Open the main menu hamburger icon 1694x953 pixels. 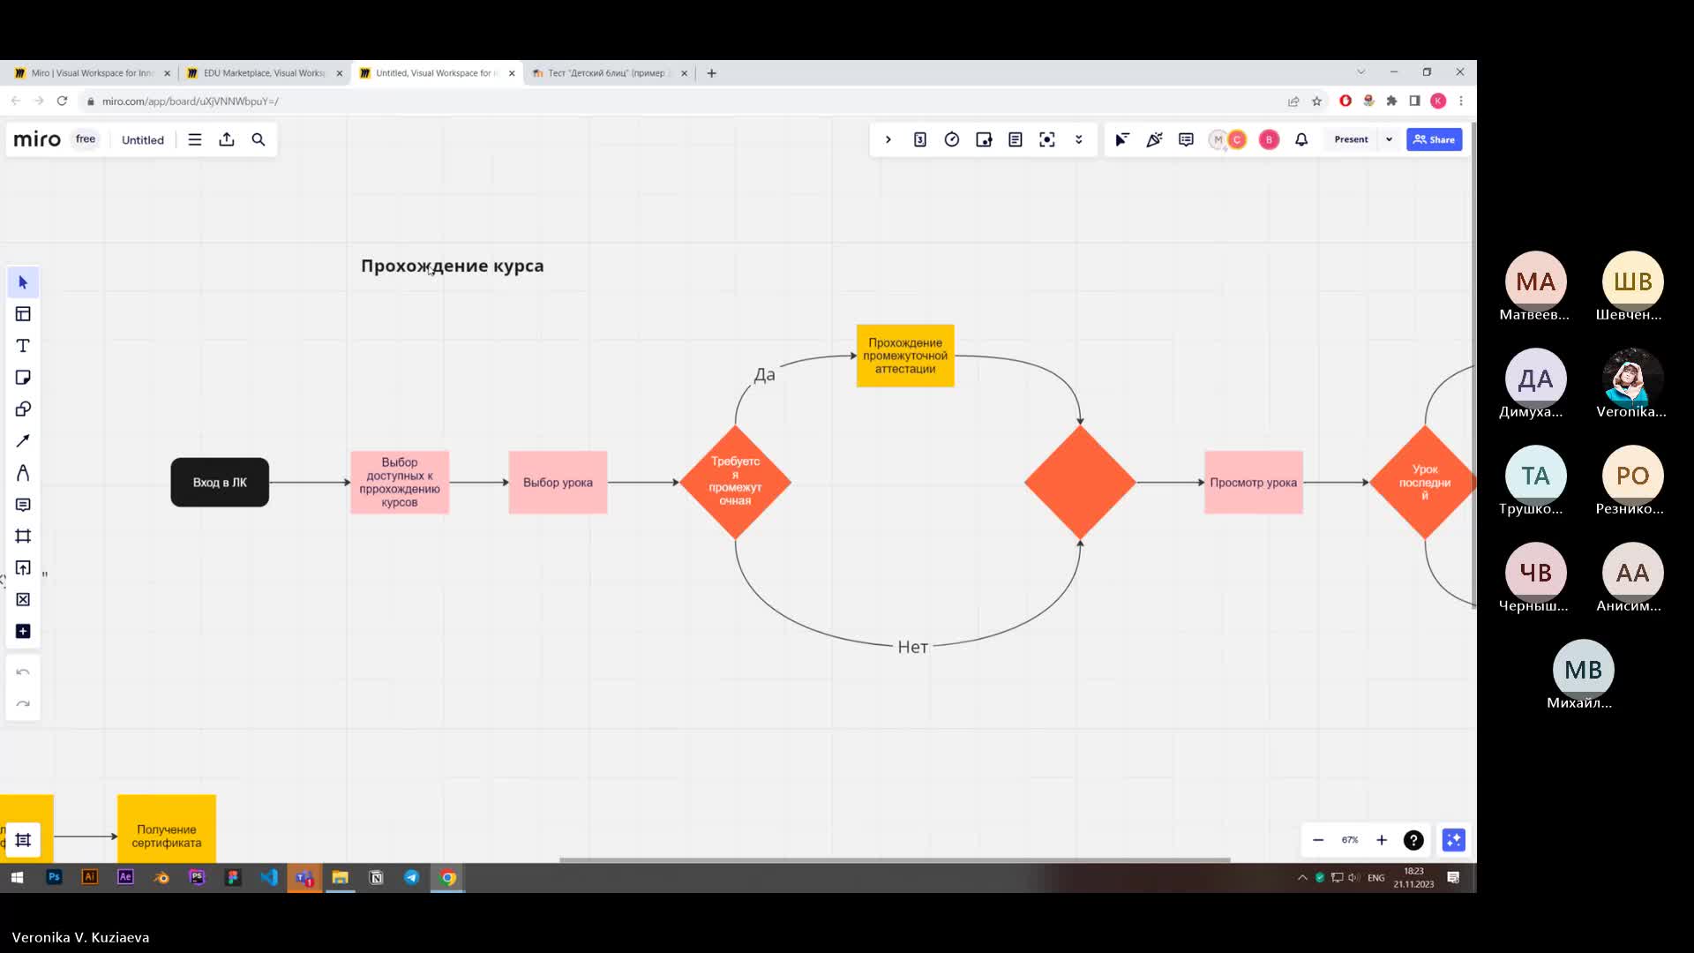click(195, 139)
